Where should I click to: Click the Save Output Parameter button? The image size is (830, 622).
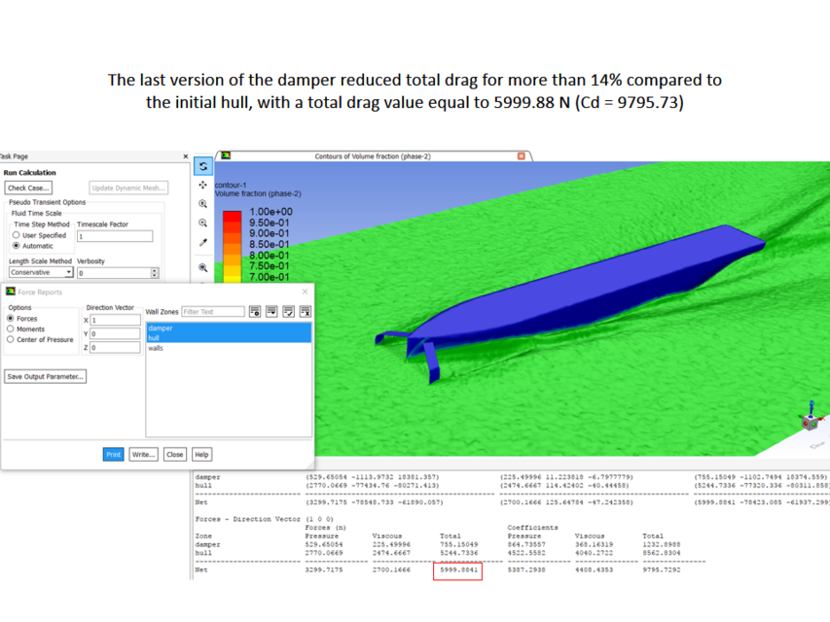[45, 376]
